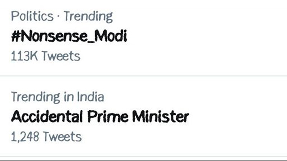Click the word India in trend label
This screenshot has height=161, width=287.
click(90, 97)
